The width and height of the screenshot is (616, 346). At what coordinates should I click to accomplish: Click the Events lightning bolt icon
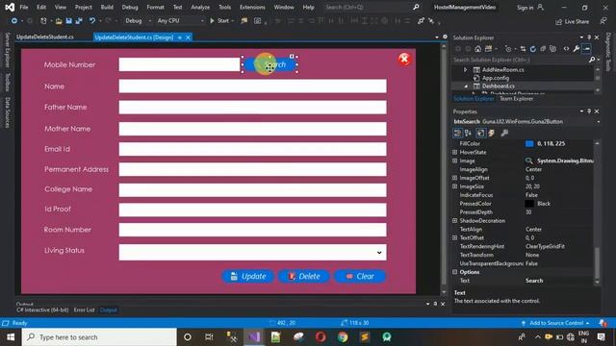click(492, 133)
